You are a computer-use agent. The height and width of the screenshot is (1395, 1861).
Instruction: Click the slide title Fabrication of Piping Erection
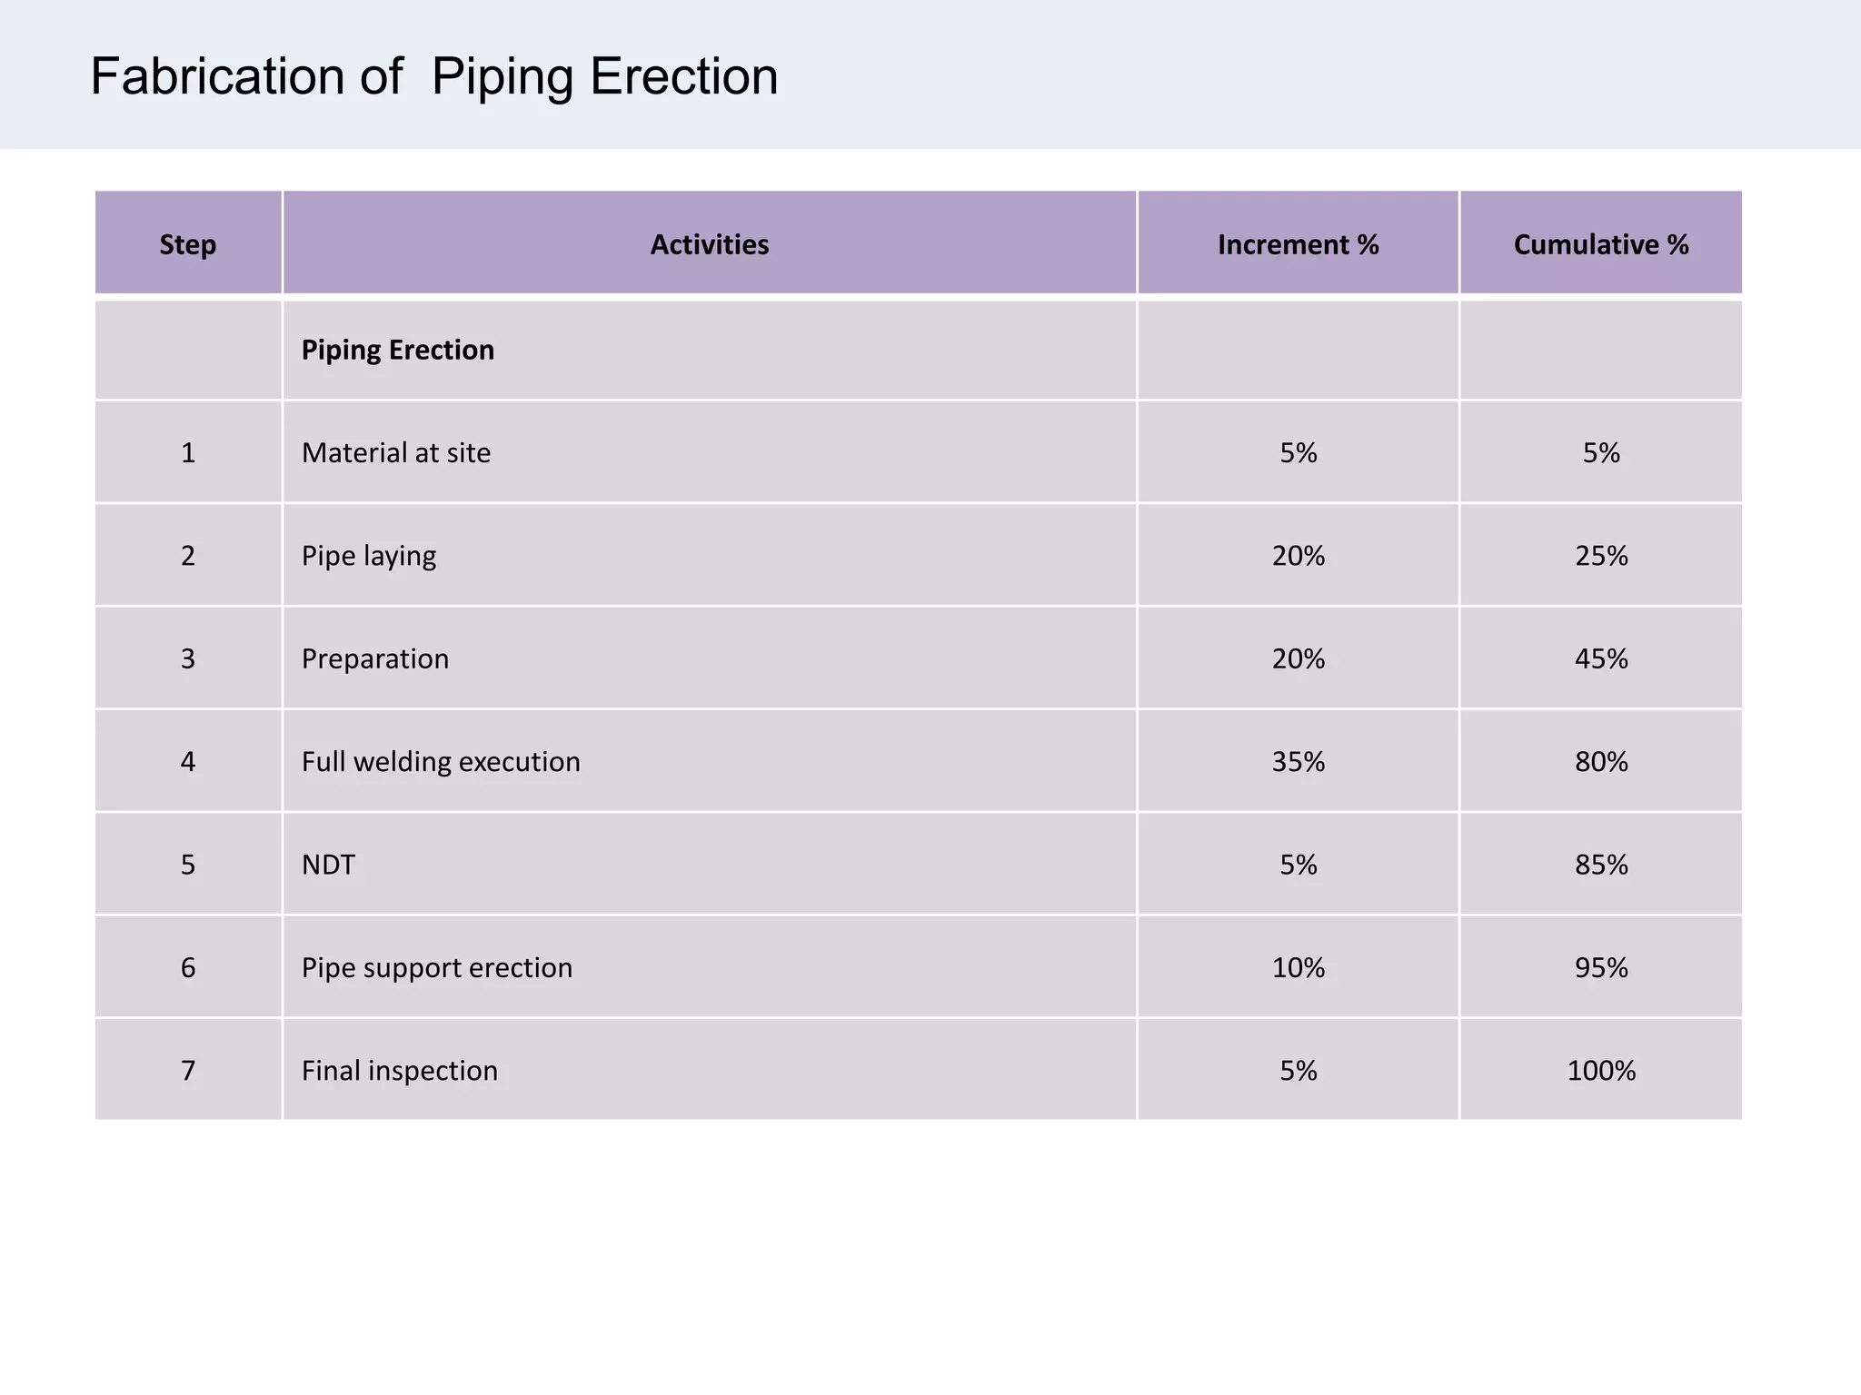click(x=434, y=76)
